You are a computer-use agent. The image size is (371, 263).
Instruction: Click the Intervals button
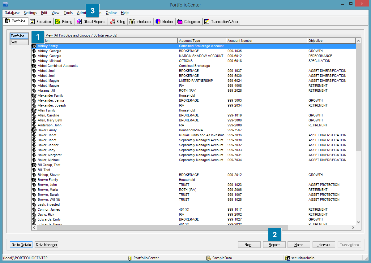click(x=324, y=245)
